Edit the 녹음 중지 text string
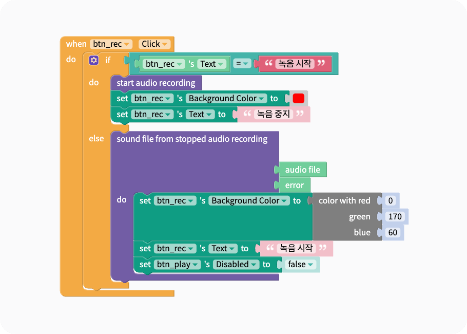 [274, 114]
